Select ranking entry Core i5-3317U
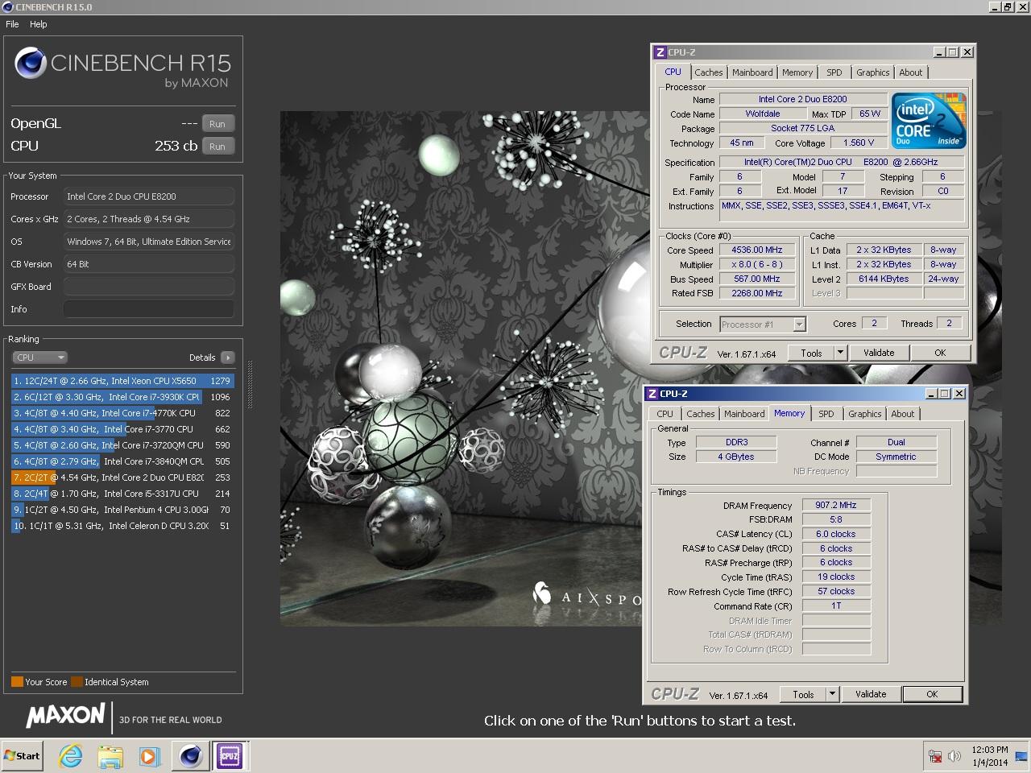The width and height of the screenshot is (1031, 773). pyautogui.click(x=122, y=494)
